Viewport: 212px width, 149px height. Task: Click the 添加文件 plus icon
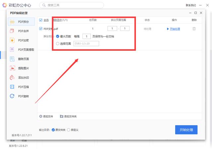coord(40,116)
